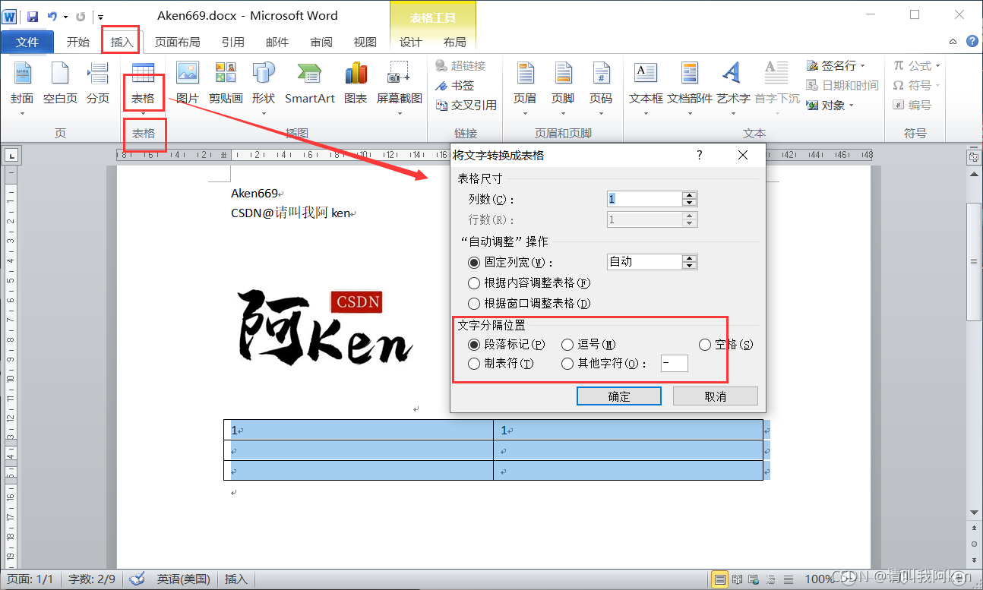This screenshot has height=590, width=983.
Task: Click Date and Time (日期和时间) button
Action: click(842, 86)
